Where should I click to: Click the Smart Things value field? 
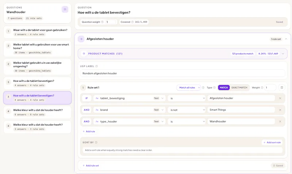(241, 110)
